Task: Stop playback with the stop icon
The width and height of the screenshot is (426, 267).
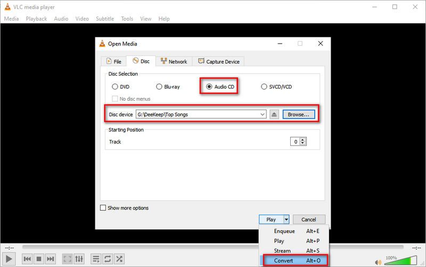Action: coord(39,259)
